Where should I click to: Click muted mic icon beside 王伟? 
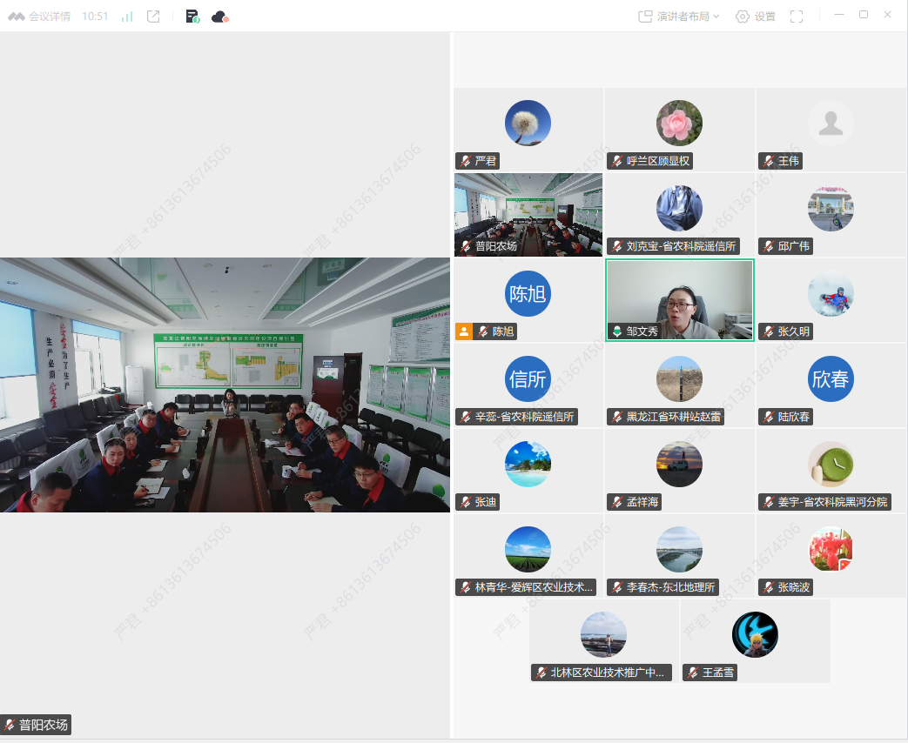pyautogui.click(x=768, y=161)
